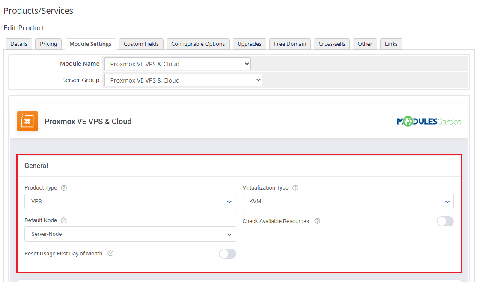Image resolution: width=480 pixels, height=282 pixels.
Task: Open the Links tab
Action: tap(391, 44)
